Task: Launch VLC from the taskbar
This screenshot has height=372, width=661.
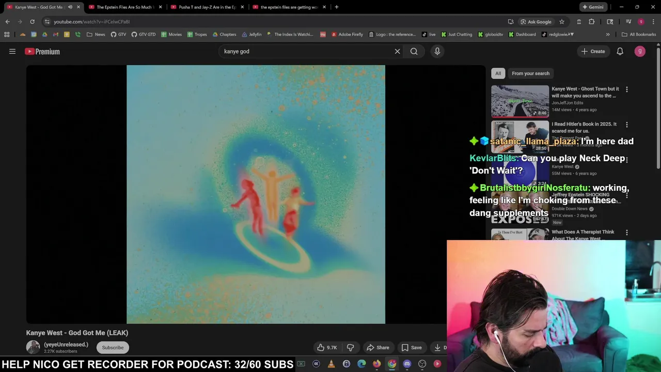Action: coord(332,364)
